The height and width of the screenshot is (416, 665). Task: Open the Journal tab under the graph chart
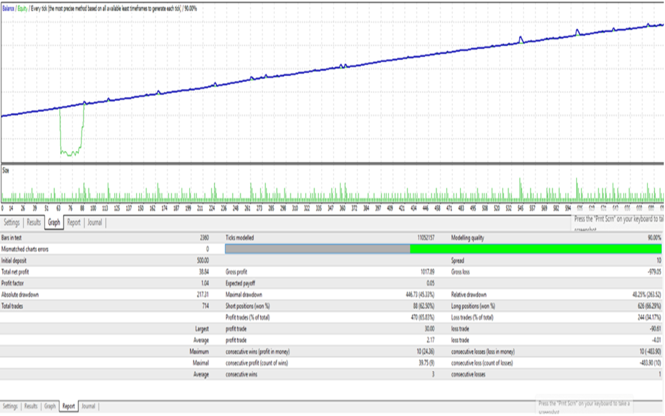point(95,223)
